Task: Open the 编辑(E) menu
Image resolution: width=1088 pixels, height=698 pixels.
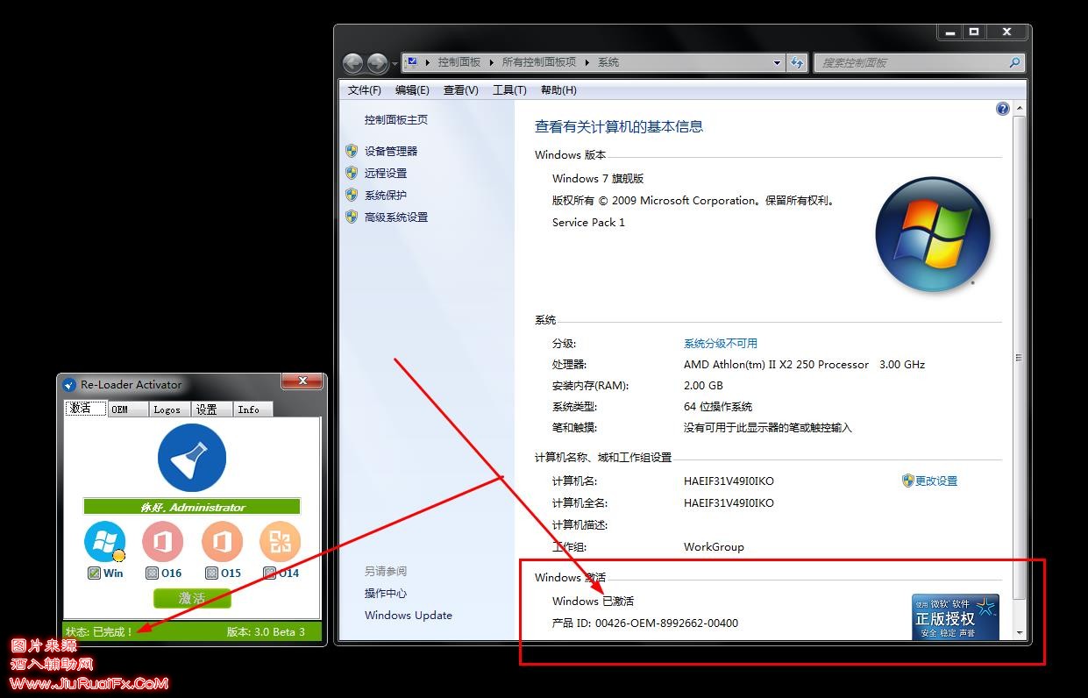Action: (x=412, y=90)
